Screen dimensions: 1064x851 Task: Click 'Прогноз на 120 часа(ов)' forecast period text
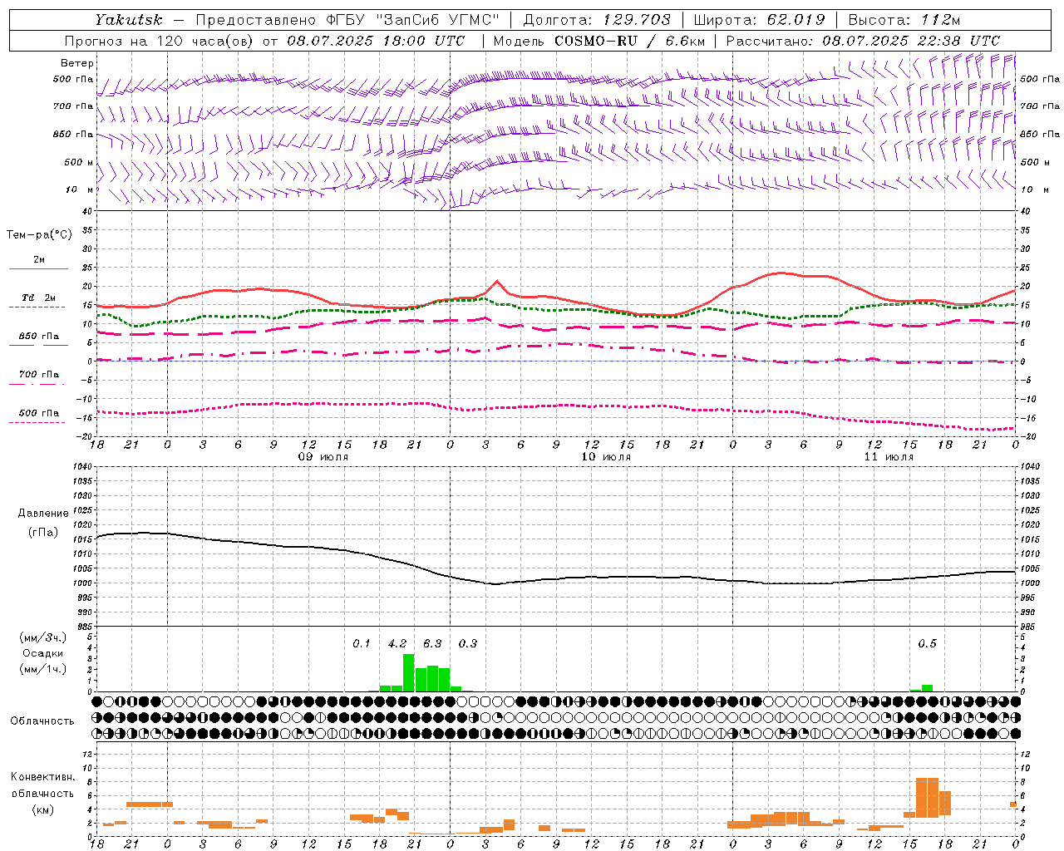[x=159, y=41]
